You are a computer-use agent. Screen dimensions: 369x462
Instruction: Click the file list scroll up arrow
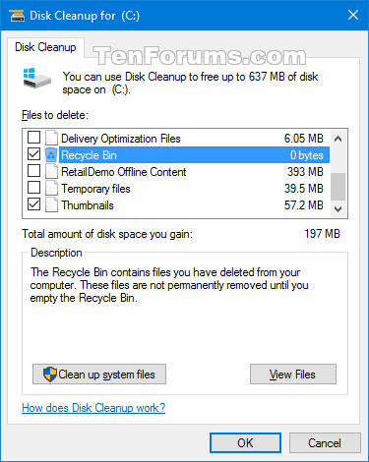click(x=338, y=139)
